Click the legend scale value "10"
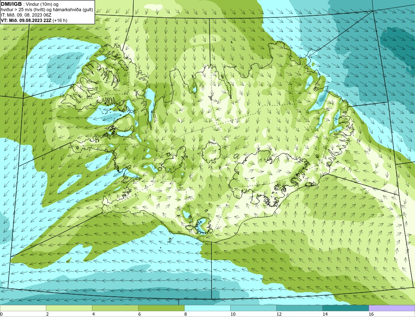Screen dimensions: 415x317 coord(233,314)
